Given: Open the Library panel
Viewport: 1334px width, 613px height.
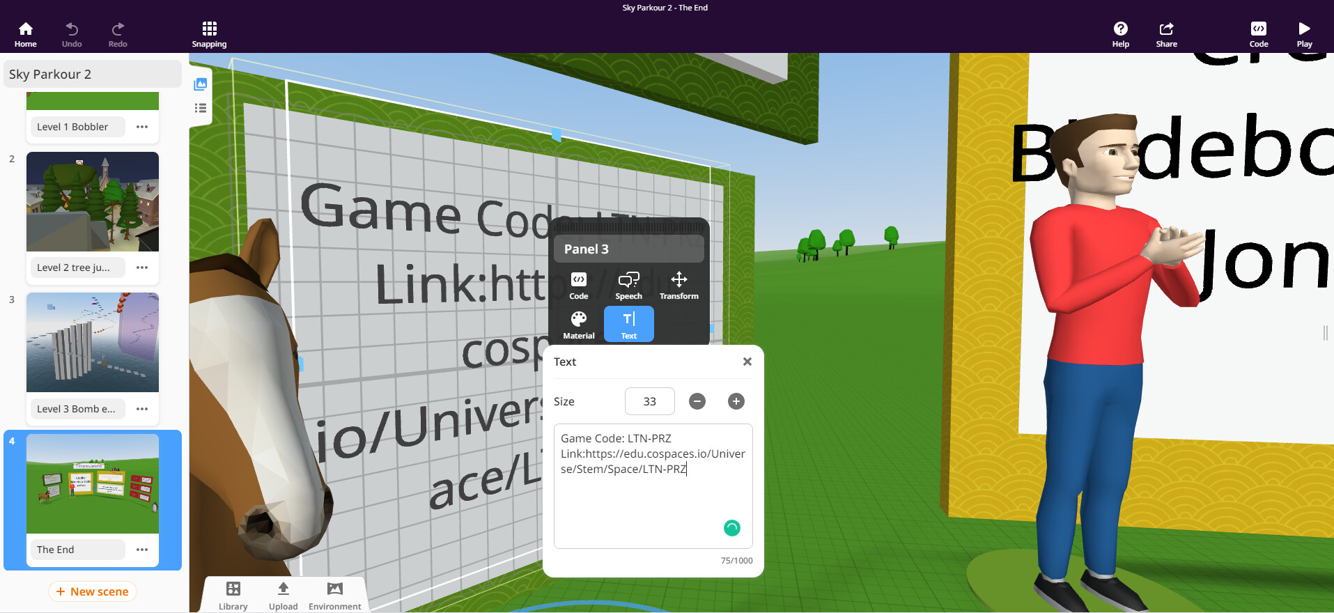Looking at the screenshot, I should pos(233,596).
